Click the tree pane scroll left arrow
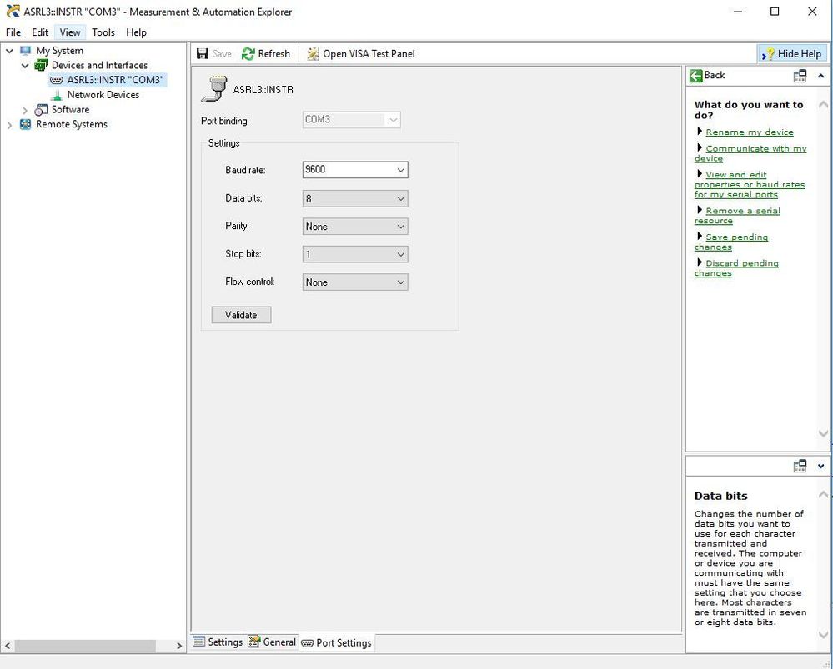833x669 pixels. point(8,645)
